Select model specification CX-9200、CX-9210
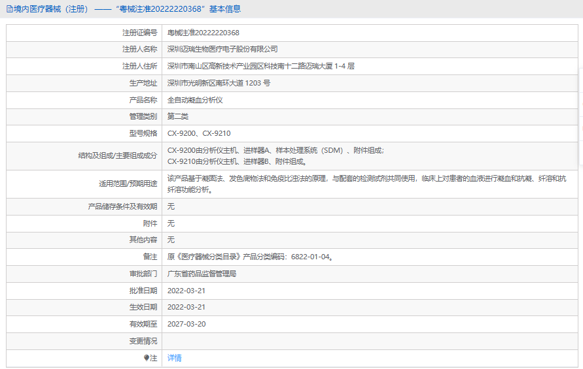The height and width of the screenshot is (369, 583). click(199, 133)
